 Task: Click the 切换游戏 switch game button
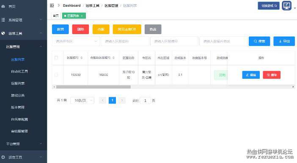point(269,5)
